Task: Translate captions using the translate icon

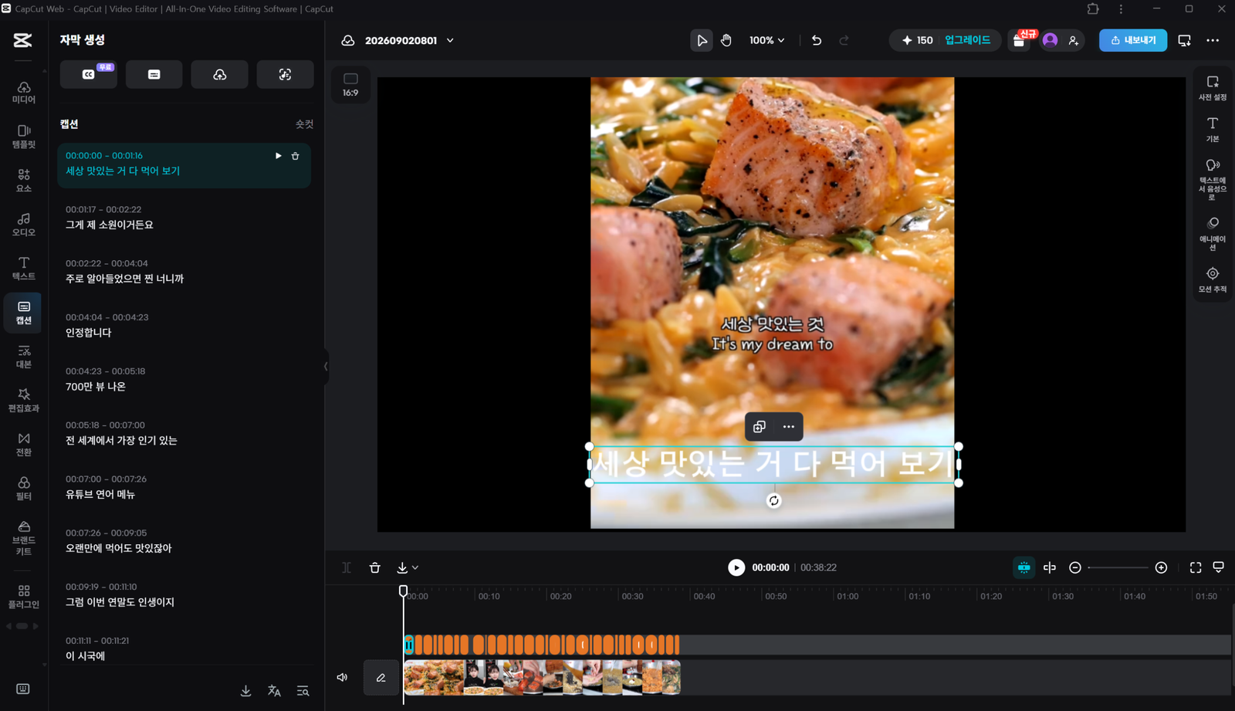Action: [274, 691]
